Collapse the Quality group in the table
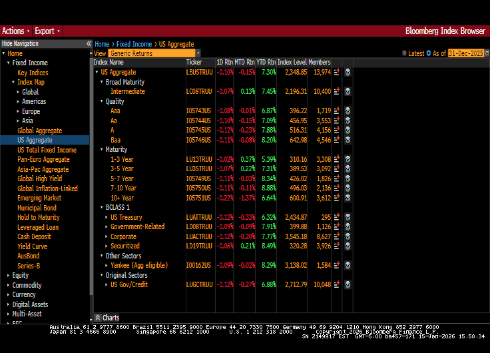The width and height of the screenshot is (490, 353). tap(102, 101)
